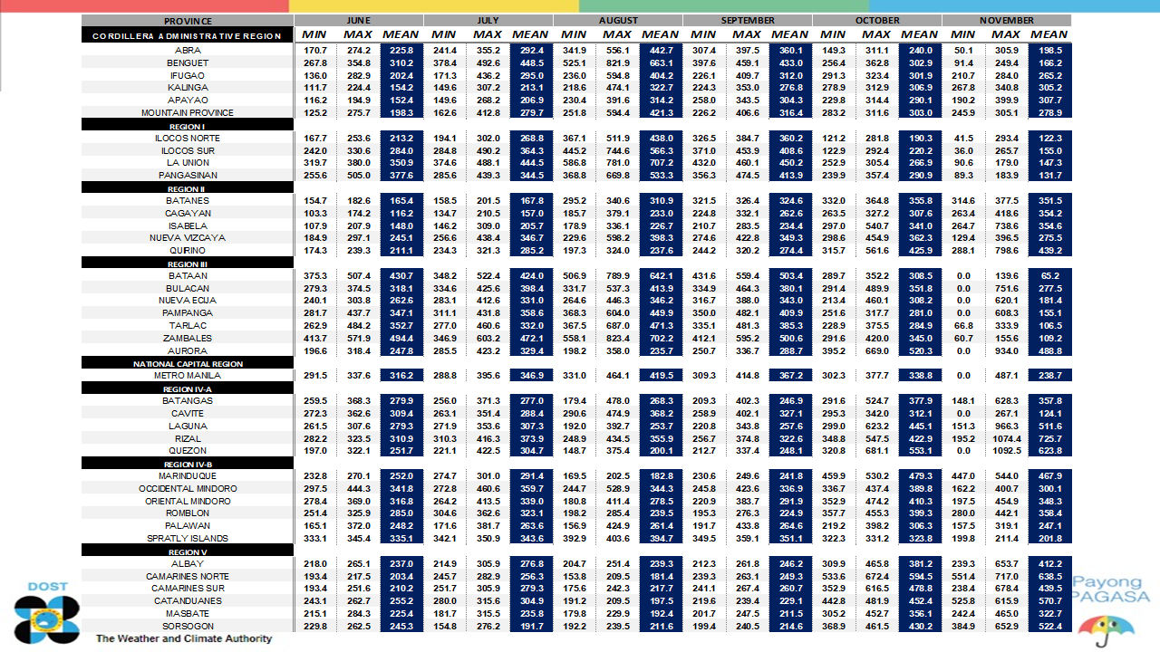Select the SPRATLY ISLANDS row label
This screenshot has height=652, width=1160.
[x=188, y=538]
